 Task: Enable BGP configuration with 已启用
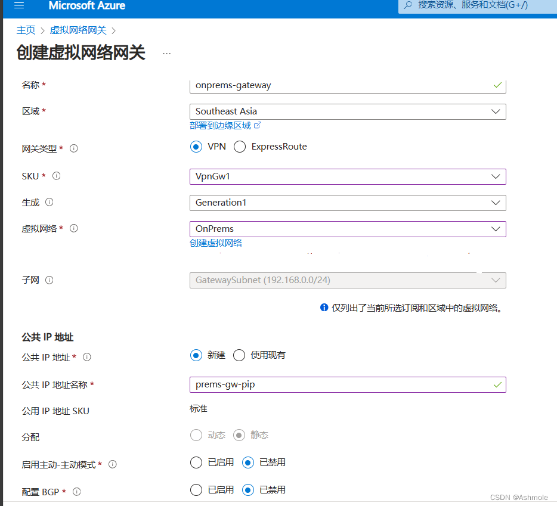pos(196,490)
